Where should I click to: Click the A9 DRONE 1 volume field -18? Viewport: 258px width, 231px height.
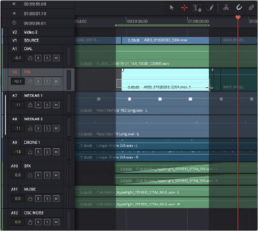click(18, 151)
